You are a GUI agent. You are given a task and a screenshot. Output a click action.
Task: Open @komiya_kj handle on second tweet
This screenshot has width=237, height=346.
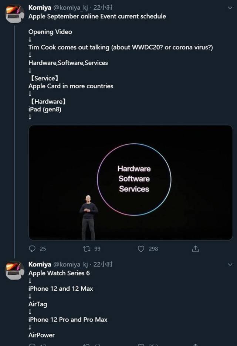[71, 264]
